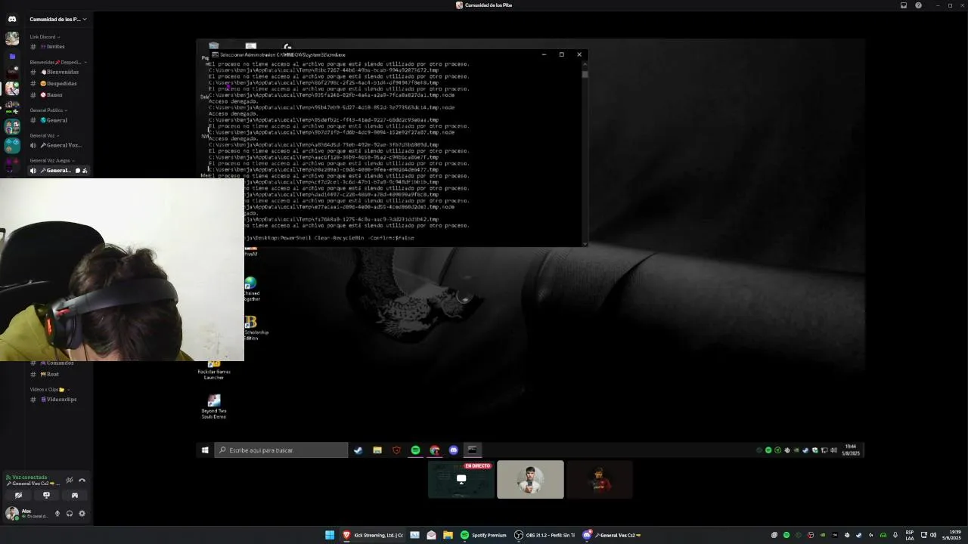Collapse the Videos x Clips category
968x544 pixels.
(x=49, y=389)
